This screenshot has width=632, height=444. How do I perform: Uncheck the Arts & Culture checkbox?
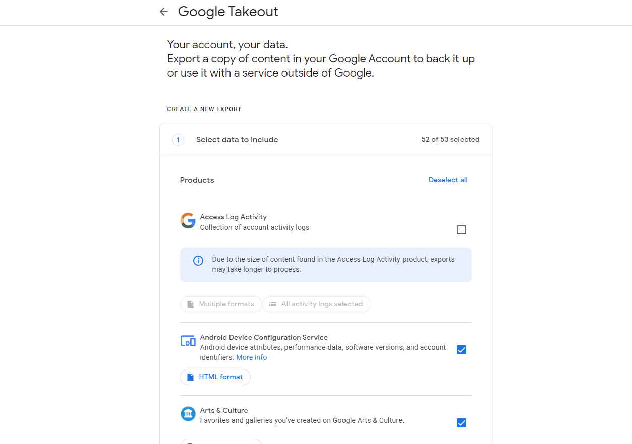[x=461, y=423]
